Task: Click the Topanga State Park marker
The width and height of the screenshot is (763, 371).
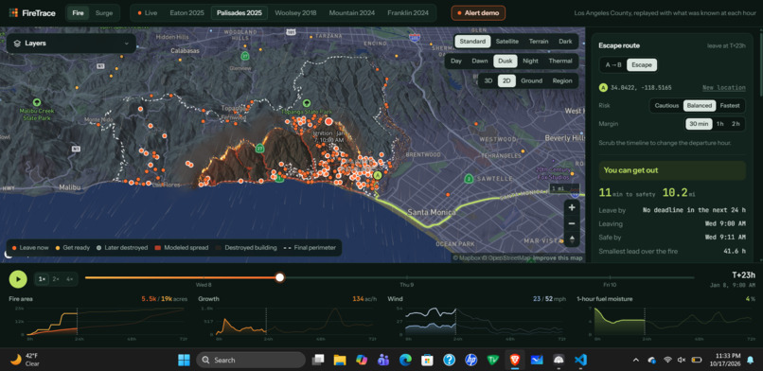Action: point(307,103)
